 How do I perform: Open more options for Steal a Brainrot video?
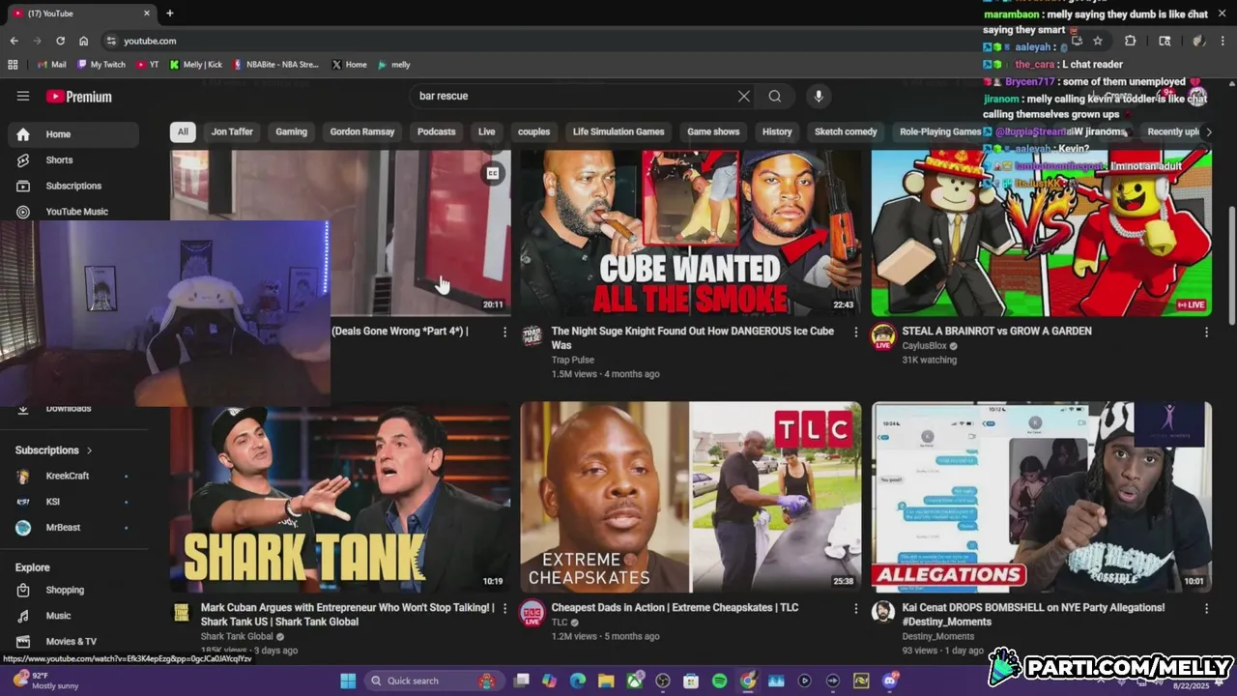coord(1206,332)
